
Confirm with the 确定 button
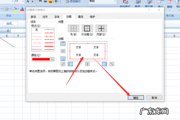pyautogui.click(x=136, y=97)
